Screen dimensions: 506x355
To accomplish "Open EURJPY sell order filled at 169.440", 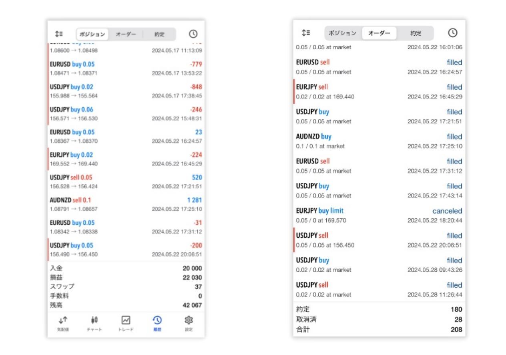I will pyautogui.click(x=379, y=92).
